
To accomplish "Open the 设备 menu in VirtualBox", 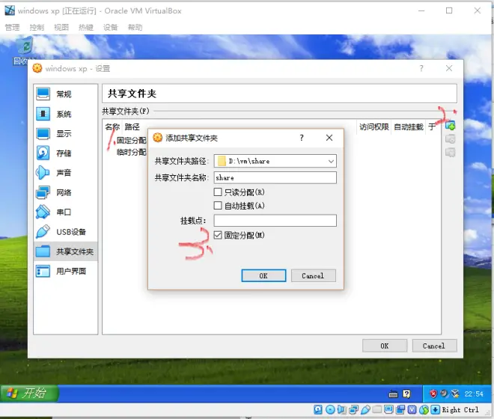I will click(x=111, y=28).
